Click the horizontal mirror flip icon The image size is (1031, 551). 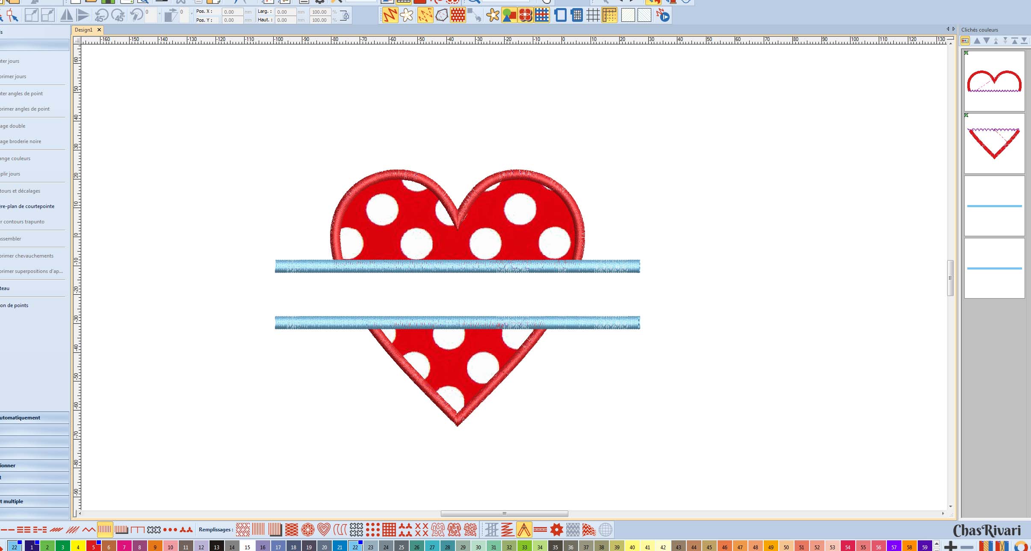(x=66, y=15)
